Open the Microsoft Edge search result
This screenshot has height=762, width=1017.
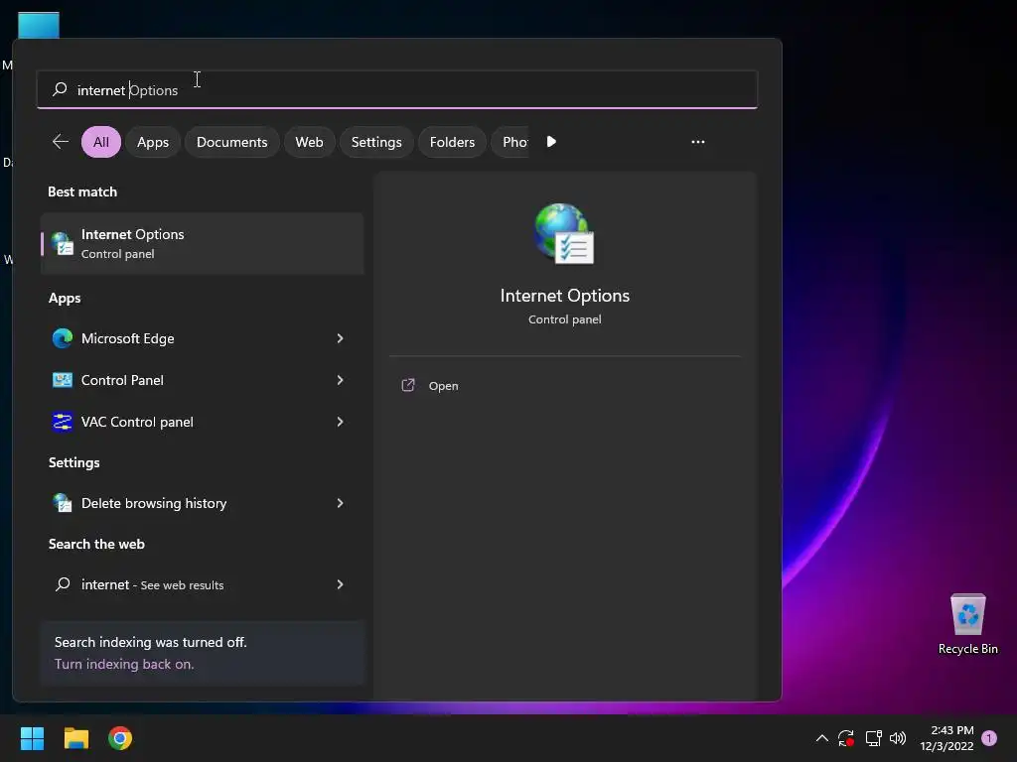[202, 338]
